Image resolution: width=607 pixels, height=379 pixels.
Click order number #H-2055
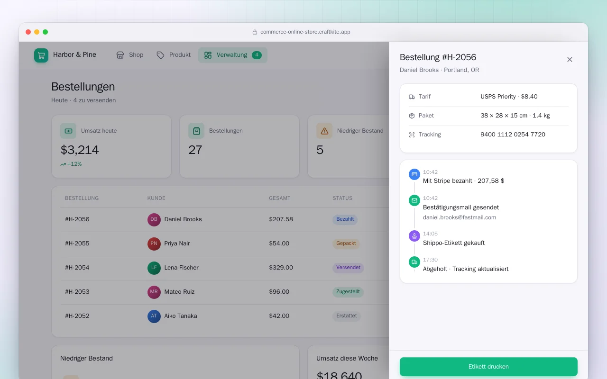pos(77,244)
